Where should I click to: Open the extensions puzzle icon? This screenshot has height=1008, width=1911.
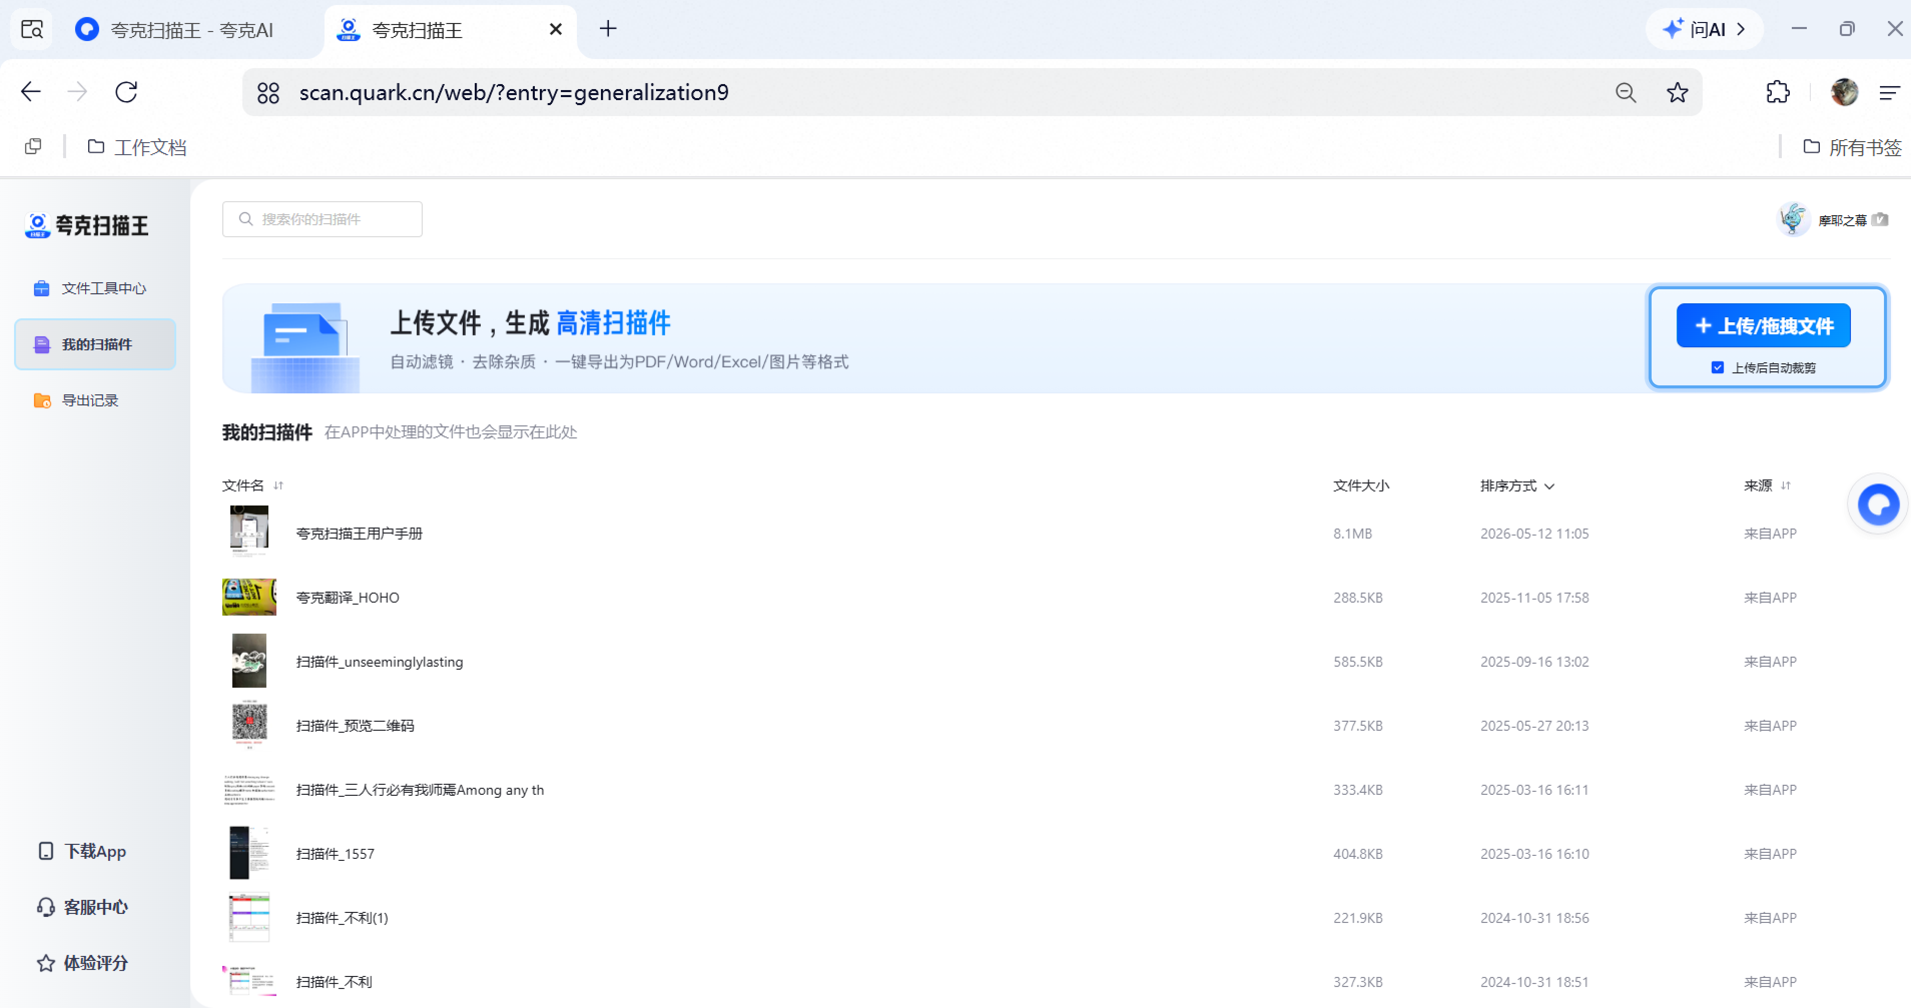pyautogui.click(x=1778, y=92)
